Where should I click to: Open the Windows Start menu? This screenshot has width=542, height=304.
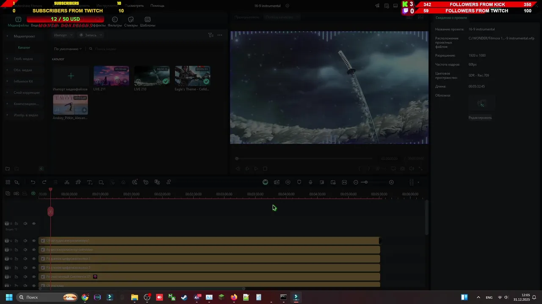9,297
